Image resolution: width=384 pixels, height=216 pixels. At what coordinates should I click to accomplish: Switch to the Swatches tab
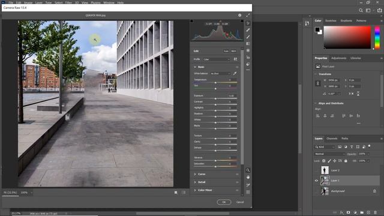coord(331,21)
